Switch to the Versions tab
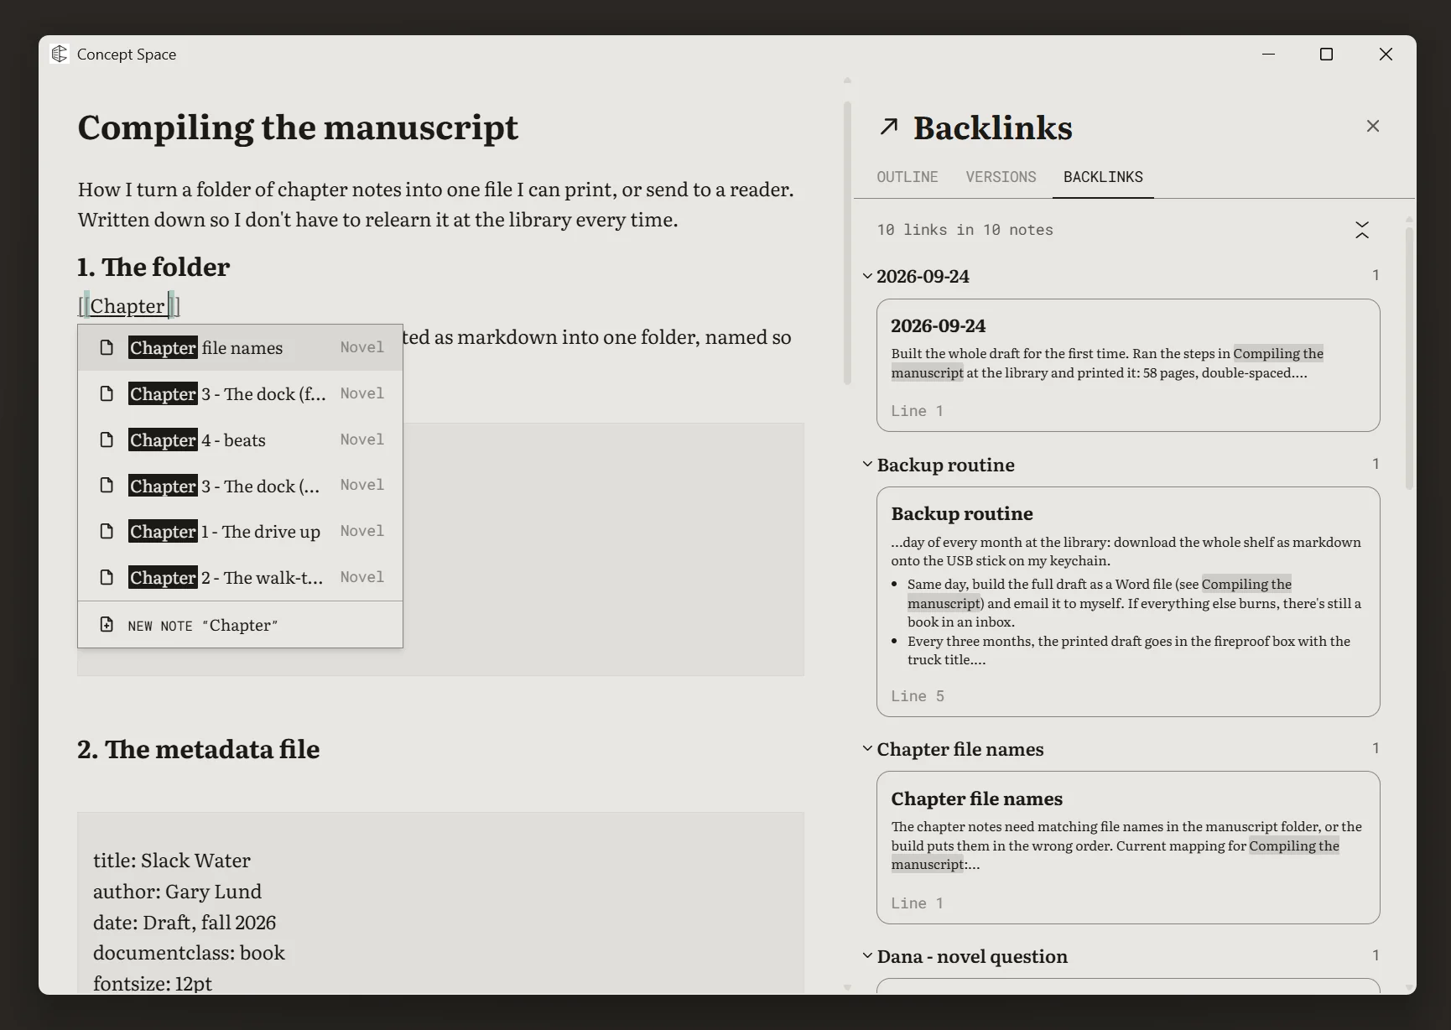The width and height of the screenshot is (1451, 1030). pyautogui.click(x=1001, y=177)
